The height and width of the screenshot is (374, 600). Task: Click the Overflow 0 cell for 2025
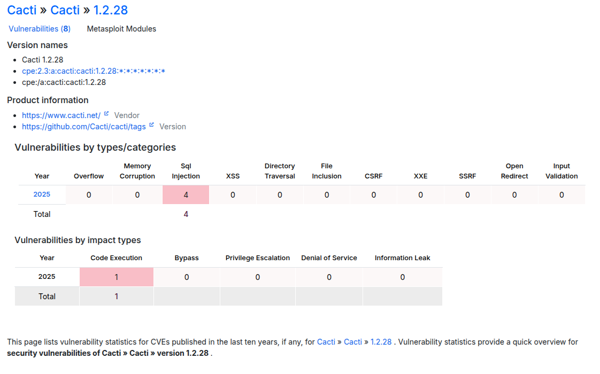click(x=89, y=194)
